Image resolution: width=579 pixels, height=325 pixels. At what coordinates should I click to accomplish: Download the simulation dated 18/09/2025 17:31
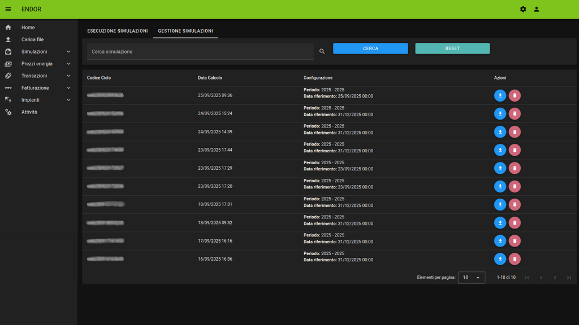coord(500,204)
